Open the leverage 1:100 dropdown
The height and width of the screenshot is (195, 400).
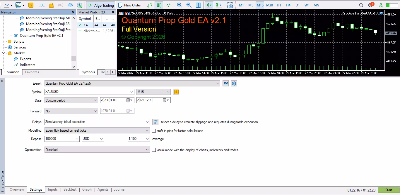(147, 139)
